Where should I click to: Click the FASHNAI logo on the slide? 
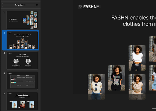click(x=89, y=7)
